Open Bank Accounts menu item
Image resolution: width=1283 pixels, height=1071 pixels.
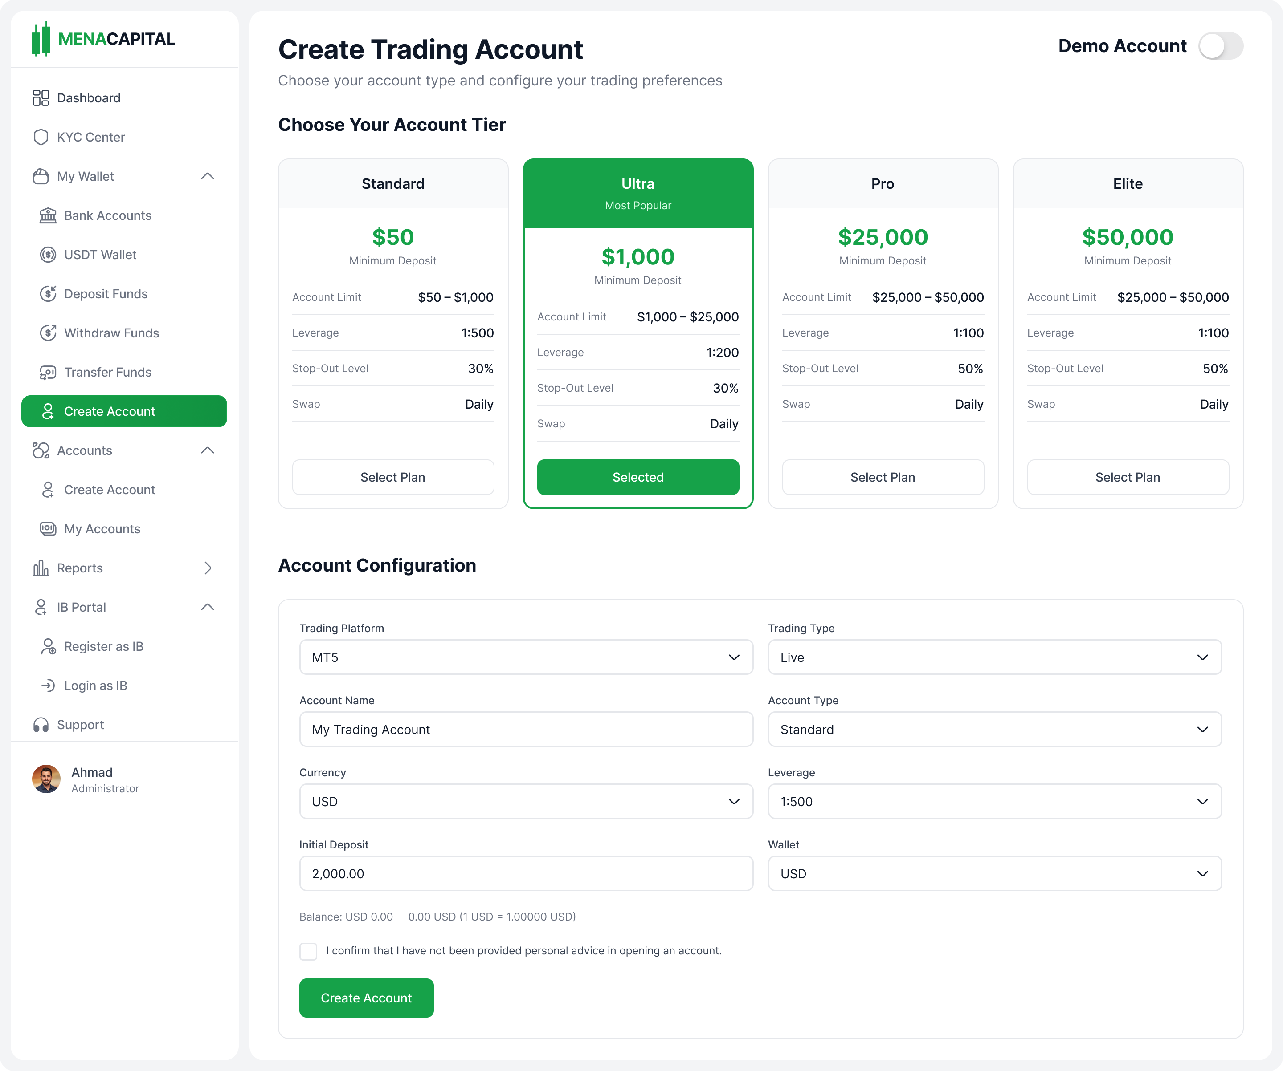coord(124,215)
